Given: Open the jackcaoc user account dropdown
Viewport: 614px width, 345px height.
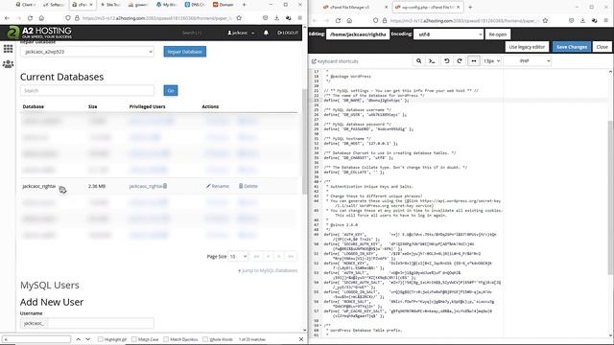Looking at the screenshot, I should pyautogui.click(x=241, y=33).
